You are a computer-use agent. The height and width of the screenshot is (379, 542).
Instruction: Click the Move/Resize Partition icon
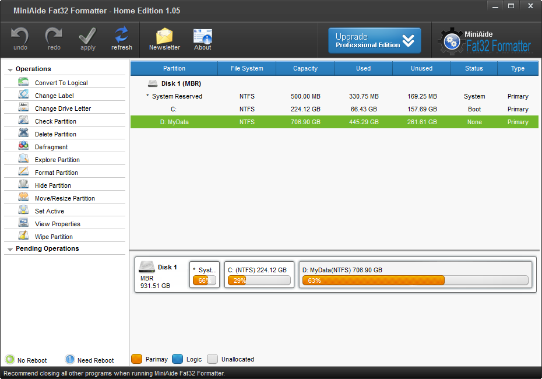23,198
